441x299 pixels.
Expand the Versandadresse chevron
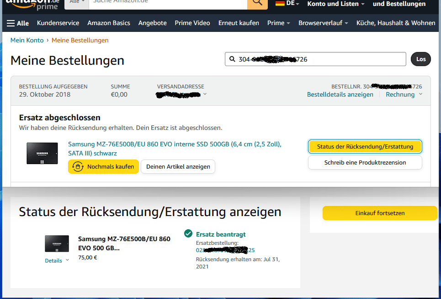tap(205, 94)
